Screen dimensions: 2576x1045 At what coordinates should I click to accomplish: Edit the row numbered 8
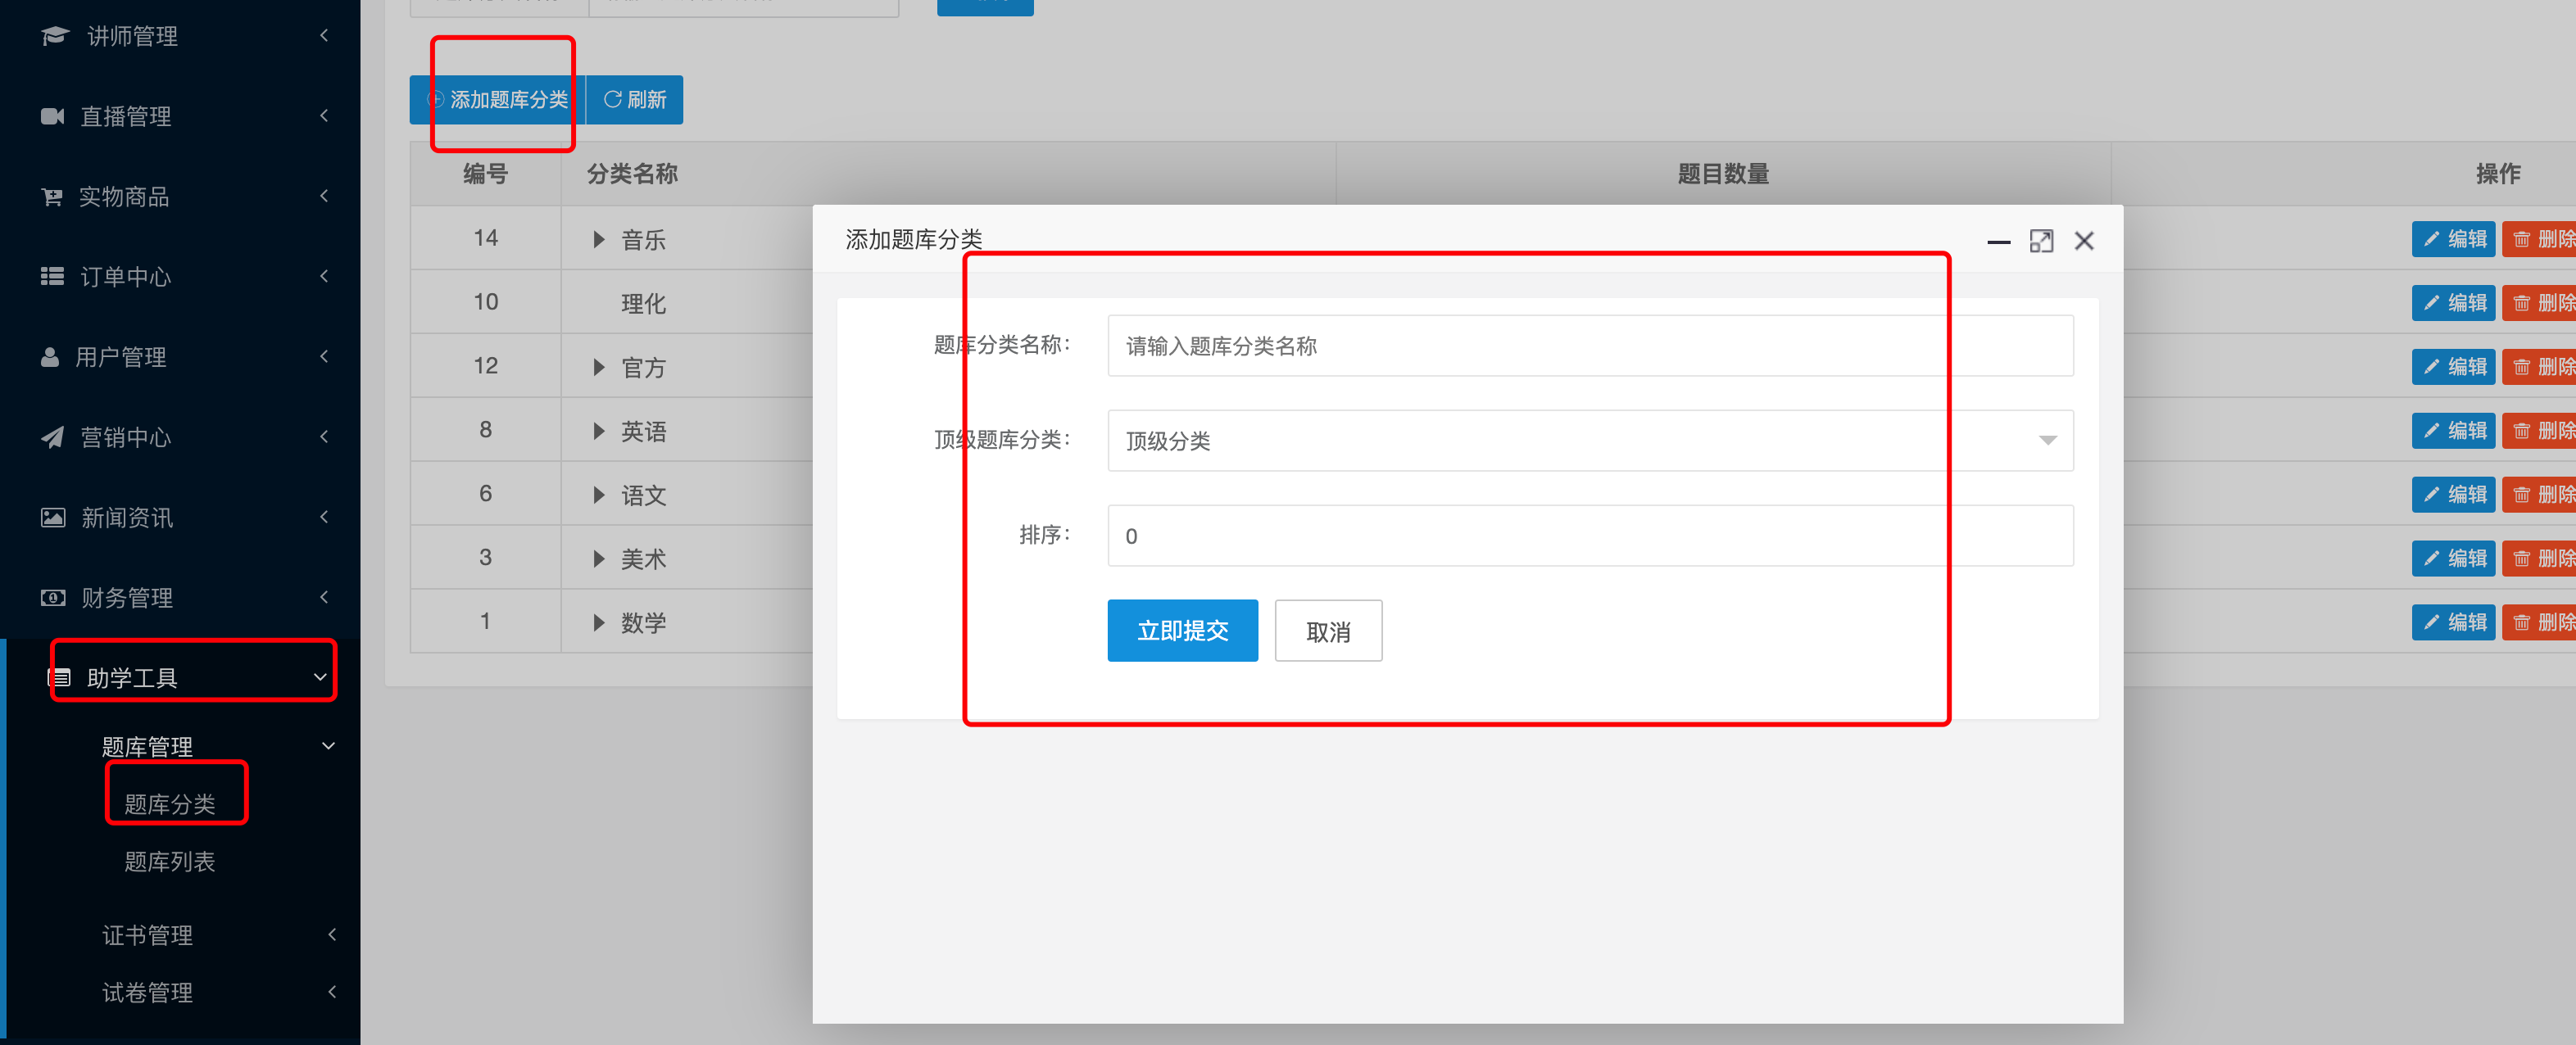[x=2453, y=431]
